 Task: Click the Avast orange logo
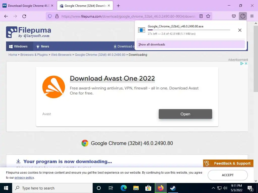point(54,87)
